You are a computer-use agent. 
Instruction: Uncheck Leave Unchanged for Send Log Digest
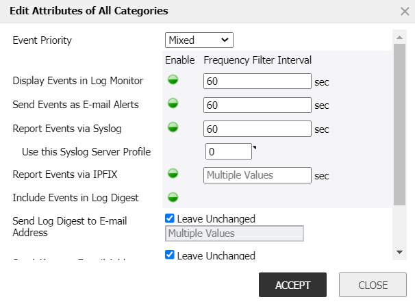(170, 218)
